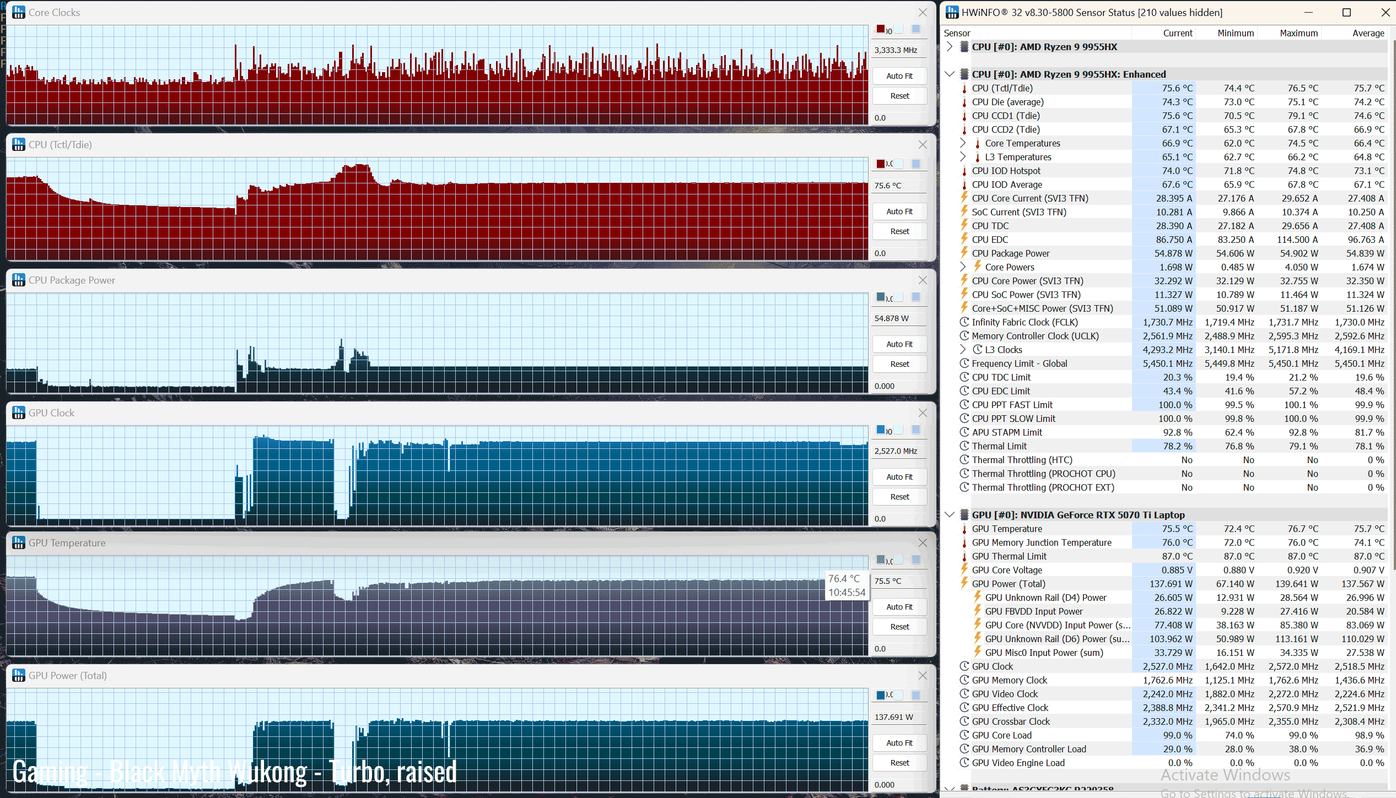The width and height of the screenshot is (1396, 798).
Task: Click the clock icon beside GPU Core Load
Action: (964, 735)
